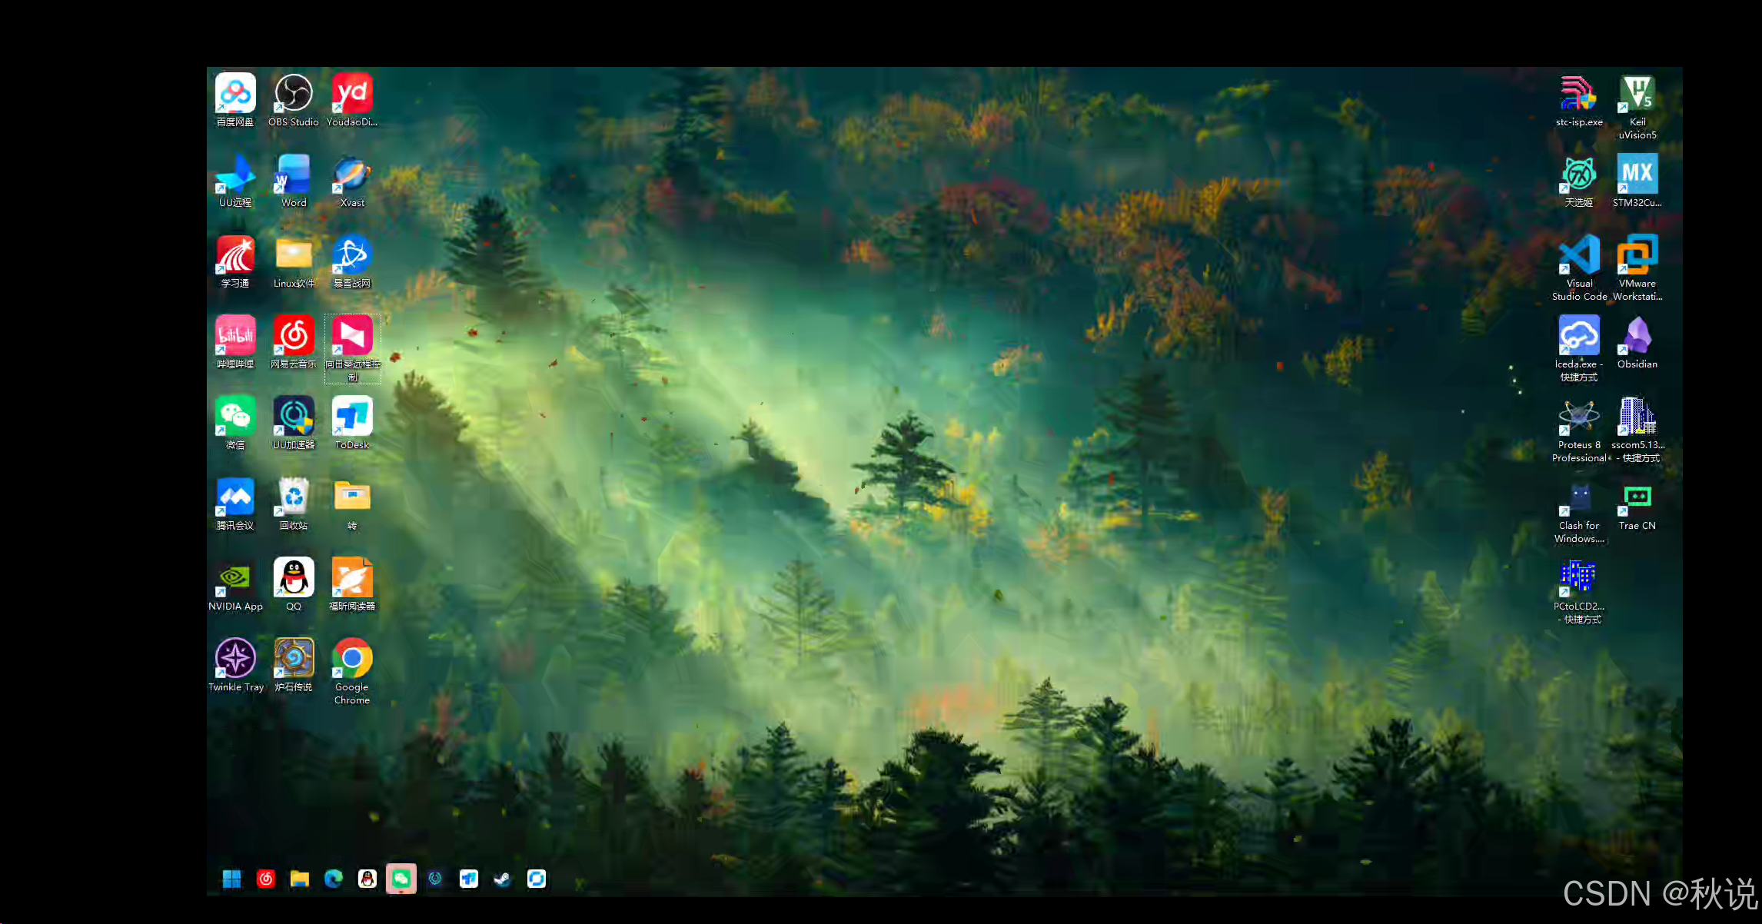Click the Windows Start button in taskbar
The height and width of the screenshot is (924, 1762).
pos(232,879)
